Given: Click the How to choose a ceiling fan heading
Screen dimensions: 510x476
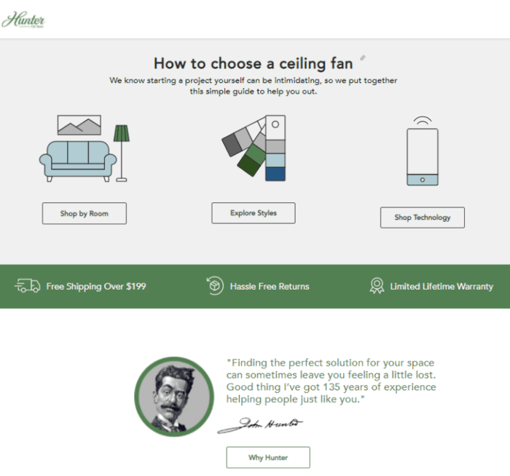Looking at the screenshot, I should (254, 63).
